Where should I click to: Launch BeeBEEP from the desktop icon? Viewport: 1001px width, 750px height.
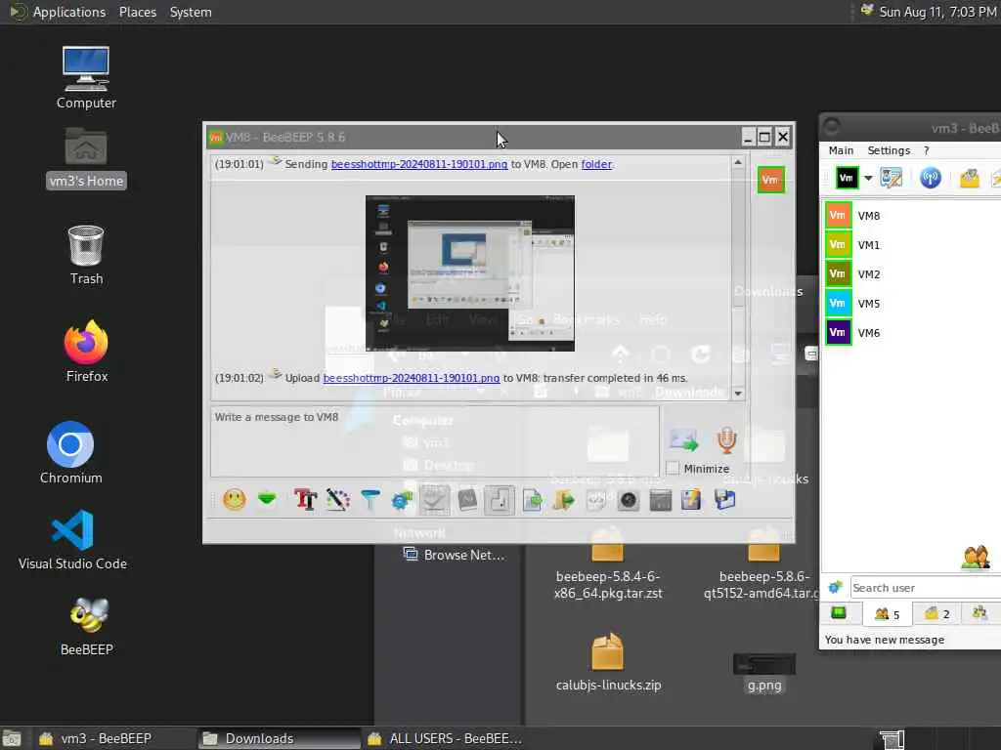pos(87,626)
